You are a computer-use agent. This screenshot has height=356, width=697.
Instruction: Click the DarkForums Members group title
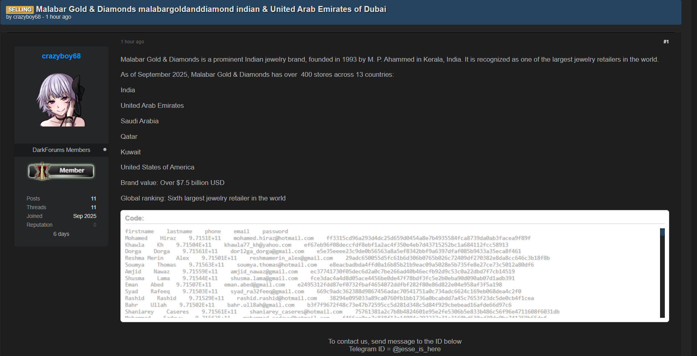[x=61, y=150]
